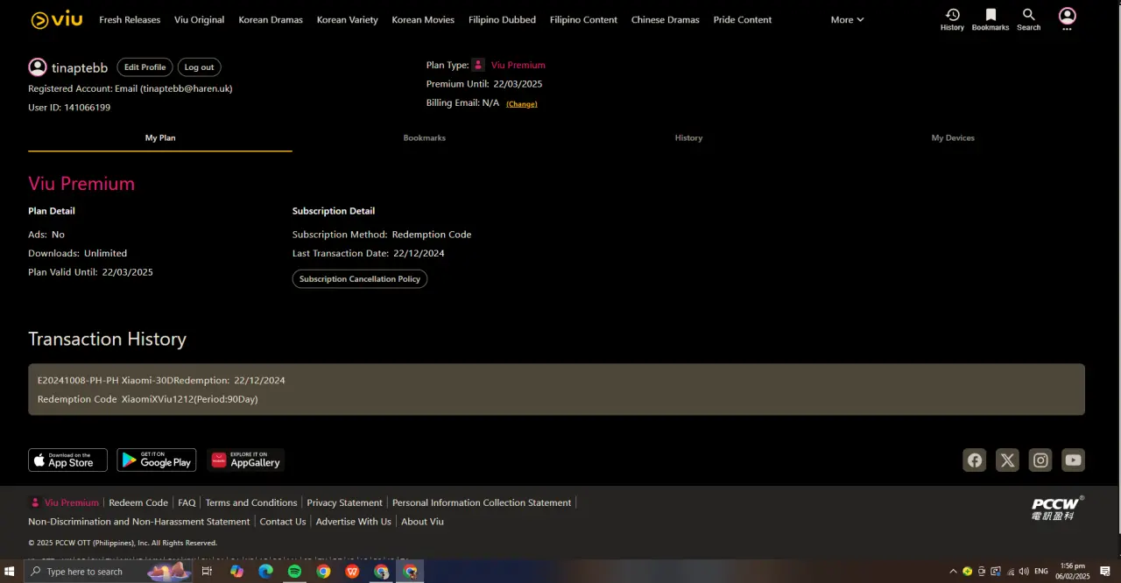Open the Wi-Fi network tray icon

[1010, 572]
